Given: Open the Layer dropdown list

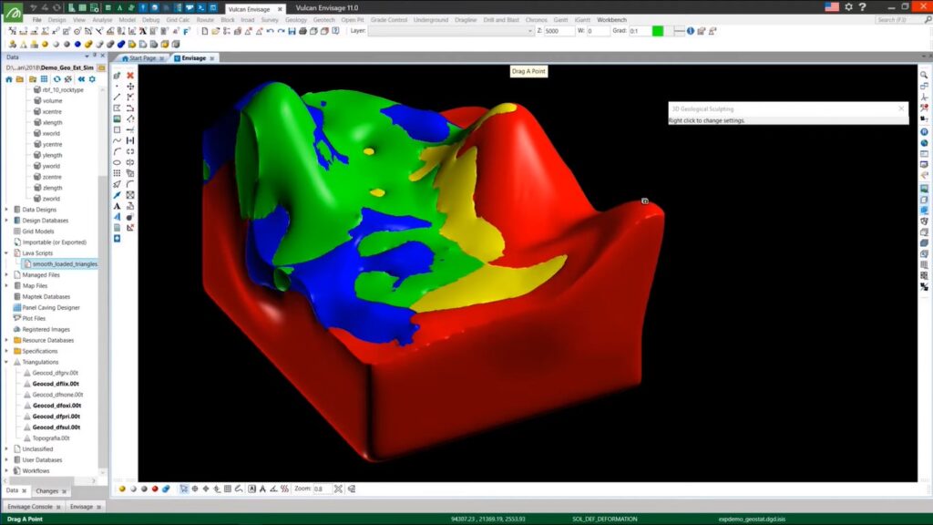Looking at the screenshot, I should (528, 31).
